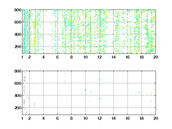This screenshot has width=172, height=129.
Task: Click the 200 y-axis label of bottom plot
Action: coord(18,108)
